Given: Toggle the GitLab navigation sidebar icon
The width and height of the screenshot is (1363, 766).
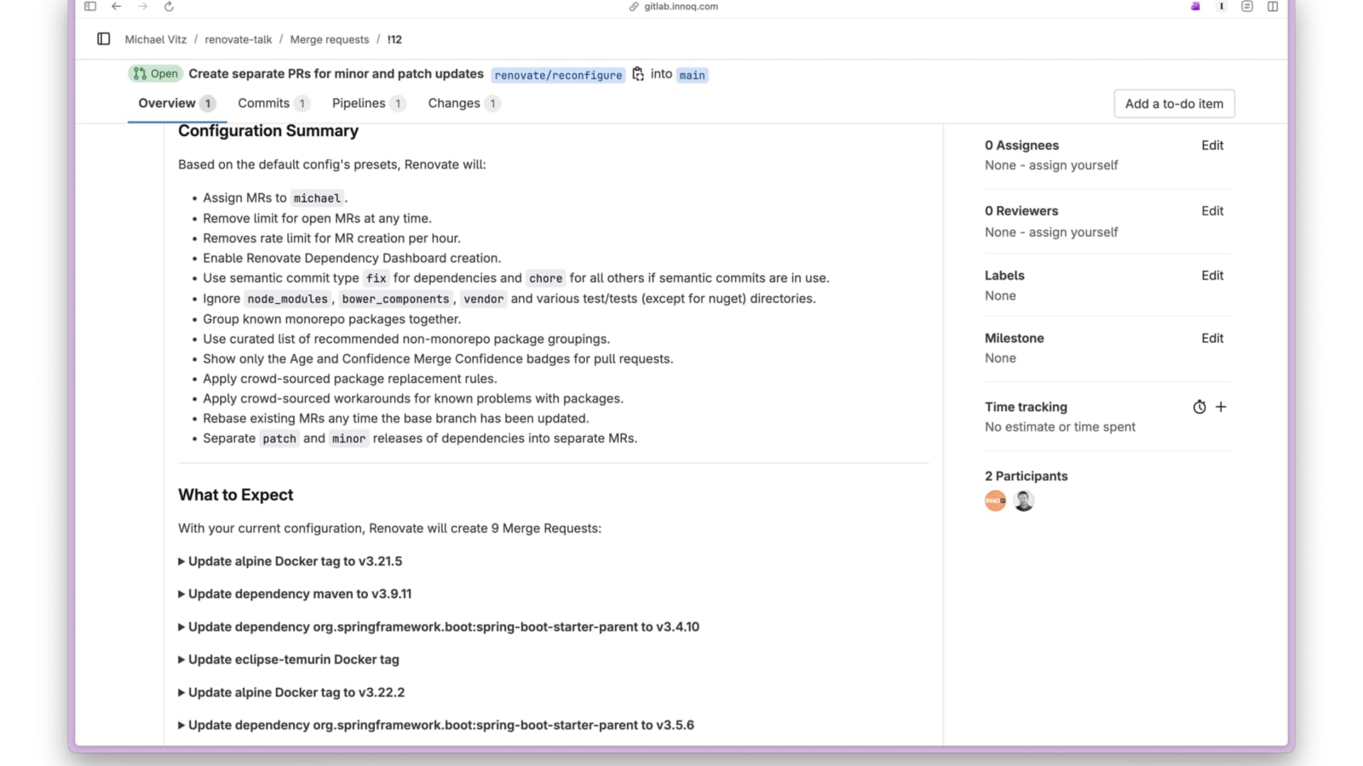Looking at the screenshot, I should 104,39.
